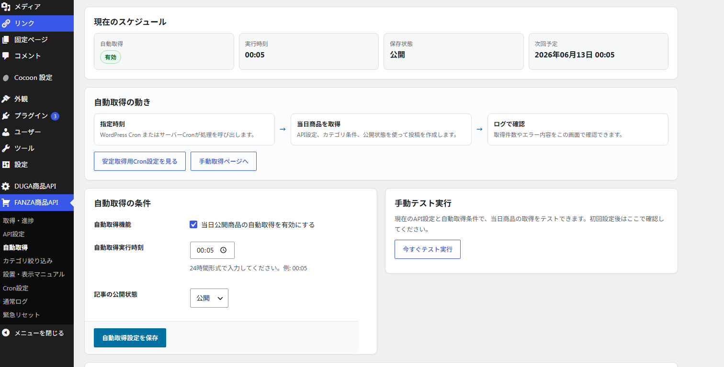Click the chain link icon beside リンク
This screenshot has width=724, height=367.
pos(6,23)
